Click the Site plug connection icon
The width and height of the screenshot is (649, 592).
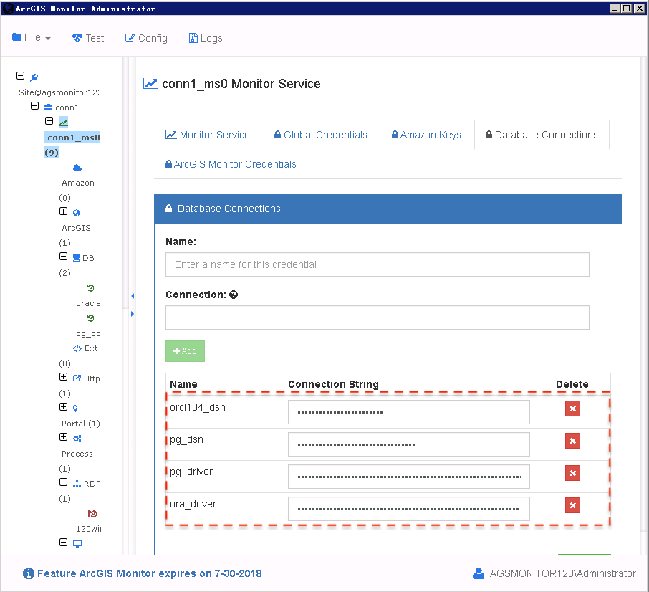tap(34, 77)
